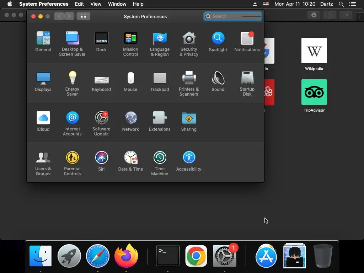This screenshot has width=364, height=273.
Task: Open Safari from the Dock
Action: pos(98,256)
